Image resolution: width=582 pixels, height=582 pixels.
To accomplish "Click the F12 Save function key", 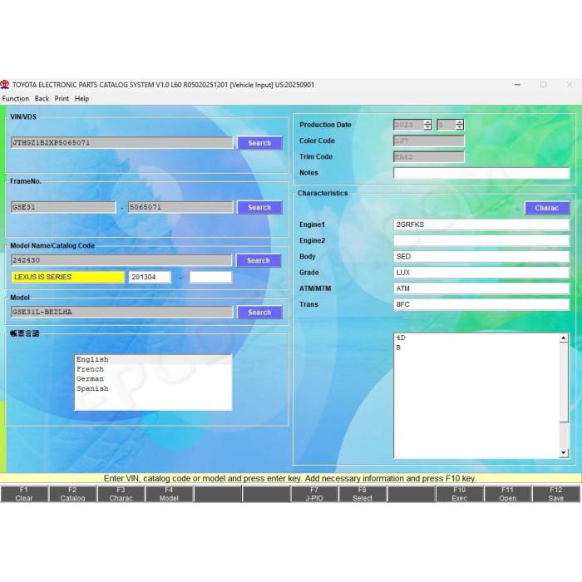I will click(x=556, y=494).
